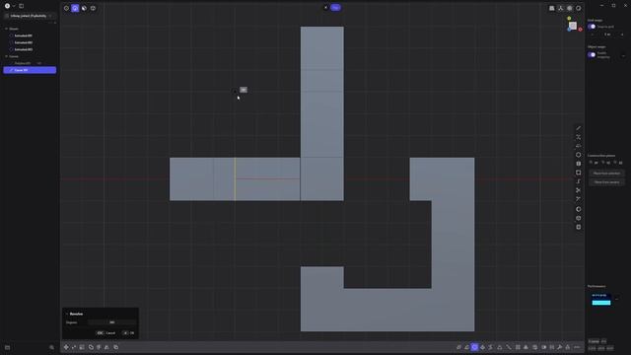
Task: Click the highlighted Curve row in the outliner
Action: (30, 70)
